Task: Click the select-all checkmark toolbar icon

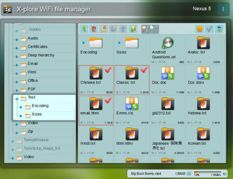Action: tap(209, 29)
